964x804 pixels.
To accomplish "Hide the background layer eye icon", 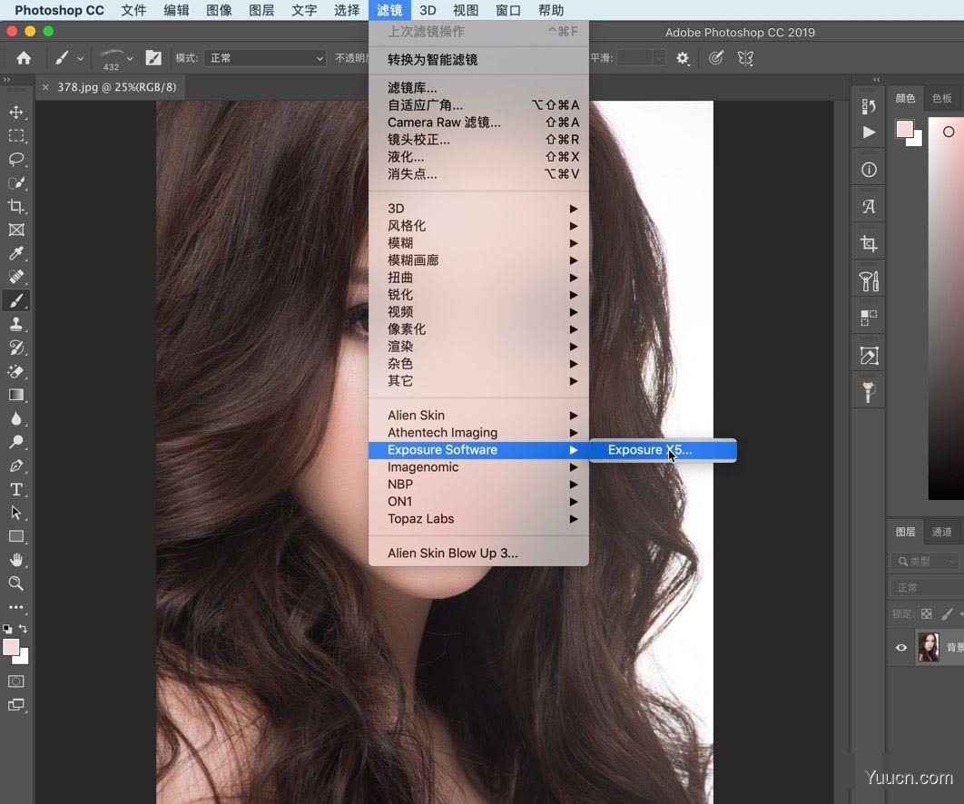I will pos(901,647).
